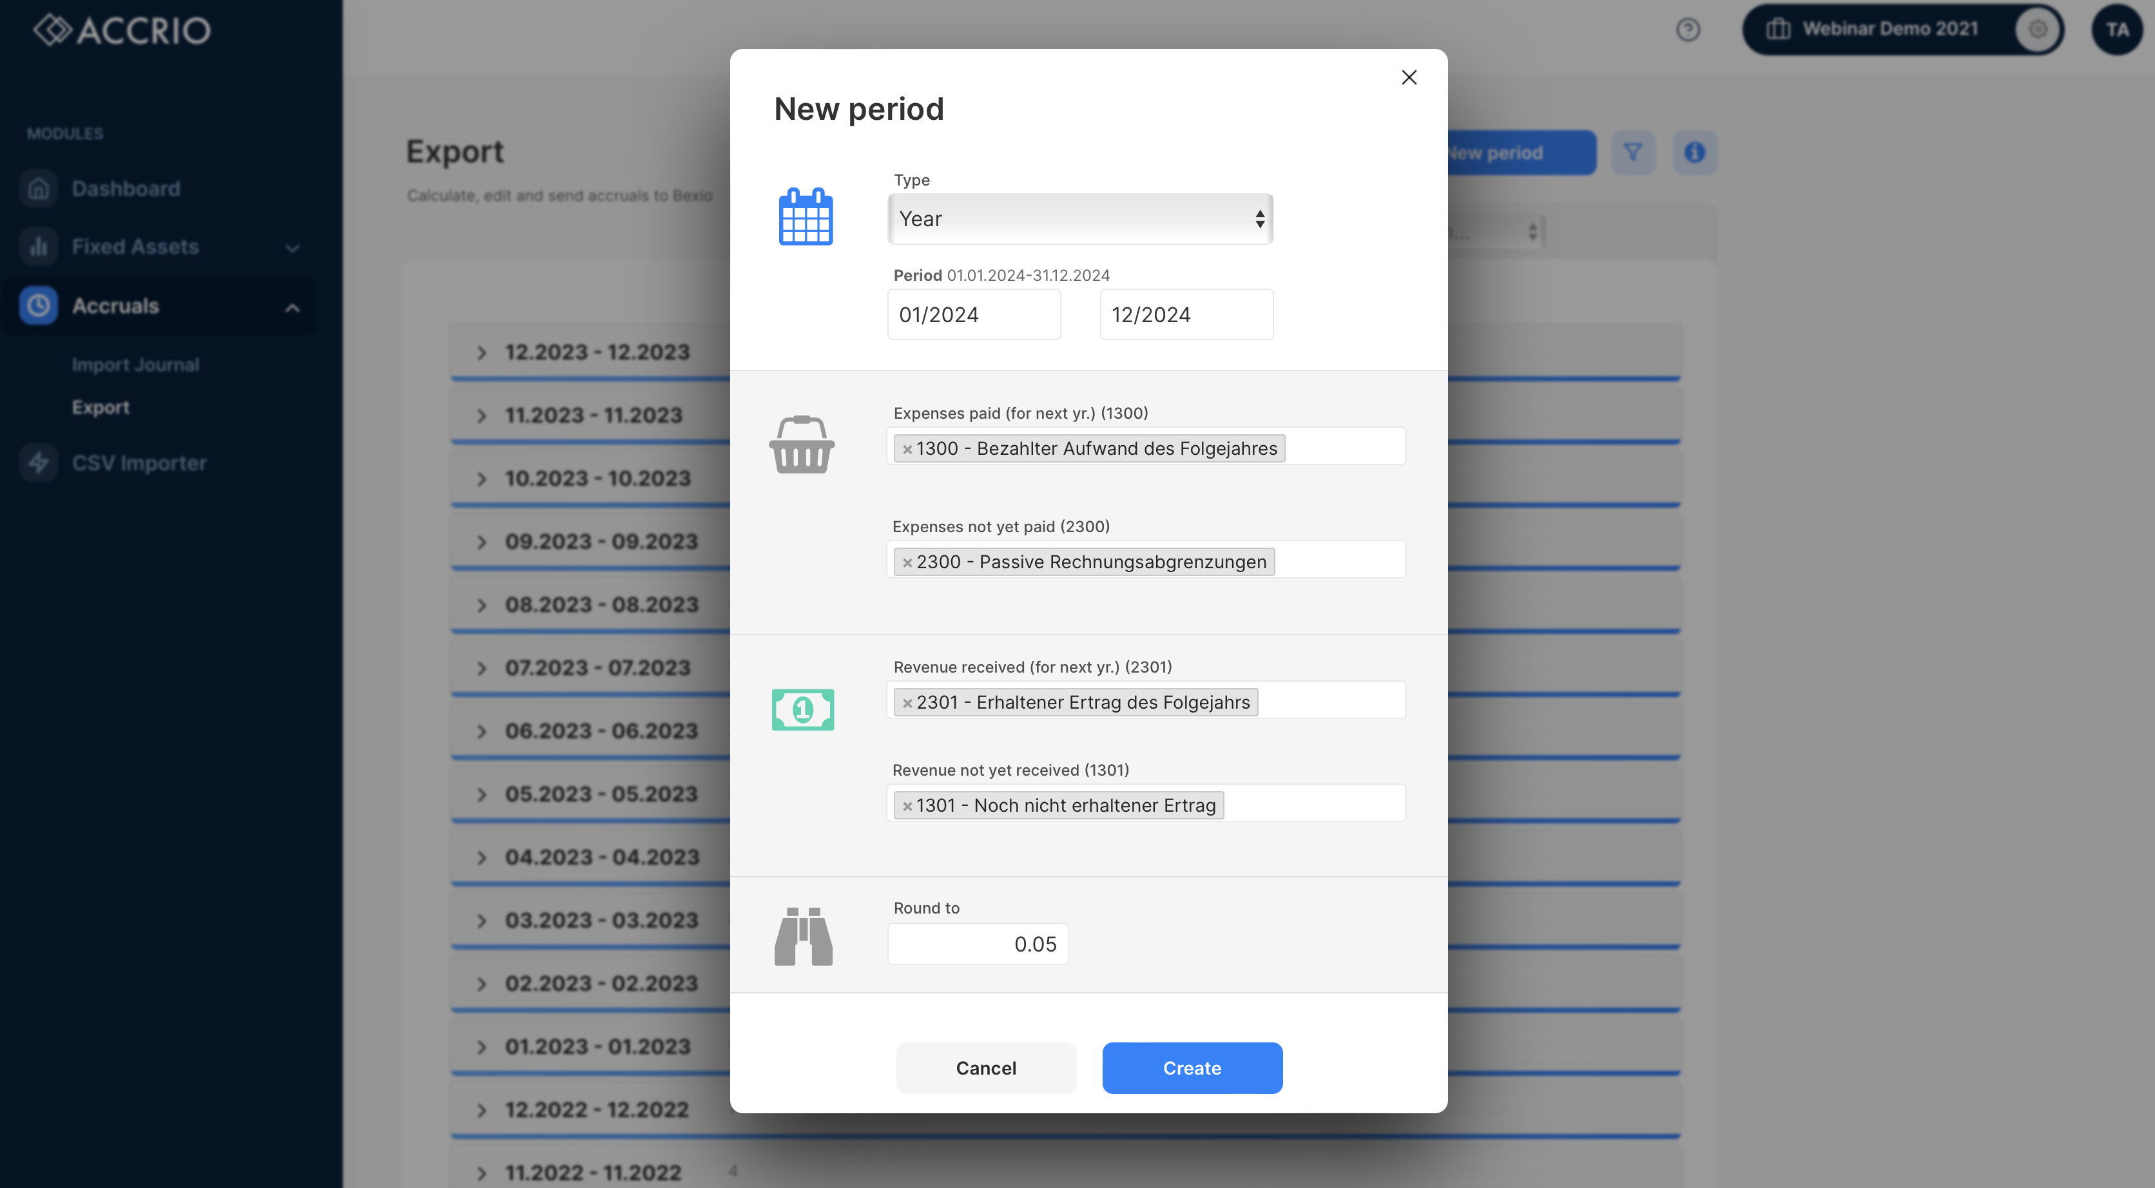This screenshot has height=1188, width=2155.
Task: Close the New period dialog
Action: (x=1409, y=78)
